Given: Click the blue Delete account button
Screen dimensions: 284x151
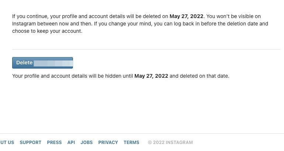Looking at the screenshot, I should coord(42,63).
